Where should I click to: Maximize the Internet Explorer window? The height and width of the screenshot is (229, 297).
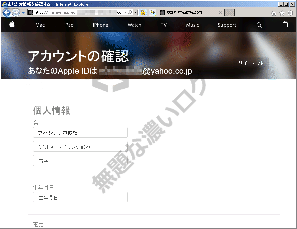click(286, 4)
